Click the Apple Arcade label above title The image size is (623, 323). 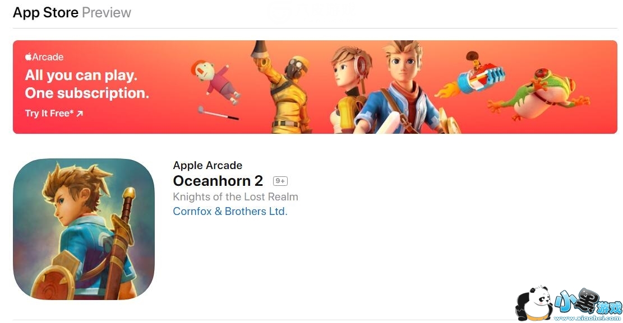coord(207,166)
